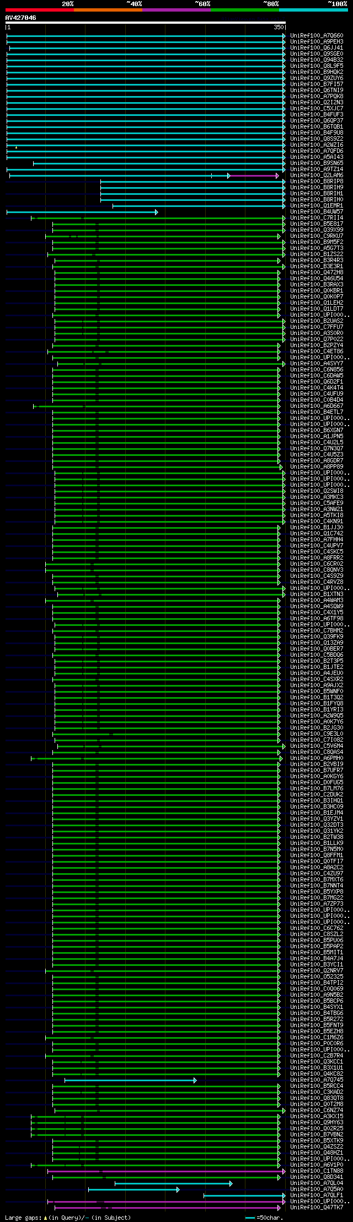Click the UniRef100_B8RIP8 label

tap(317, 182)
